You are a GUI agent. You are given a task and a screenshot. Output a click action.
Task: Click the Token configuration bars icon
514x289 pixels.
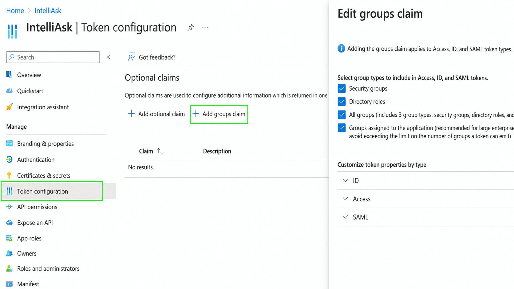9,191
